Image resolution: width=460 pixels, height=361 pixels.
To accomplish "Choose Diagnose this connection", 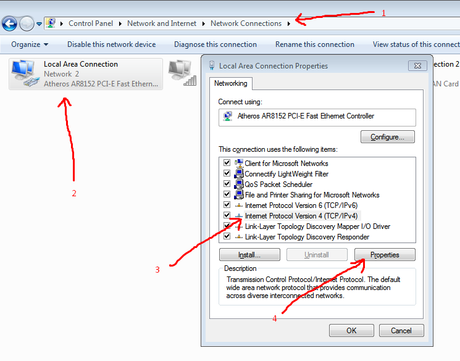I will coord(215,44).
